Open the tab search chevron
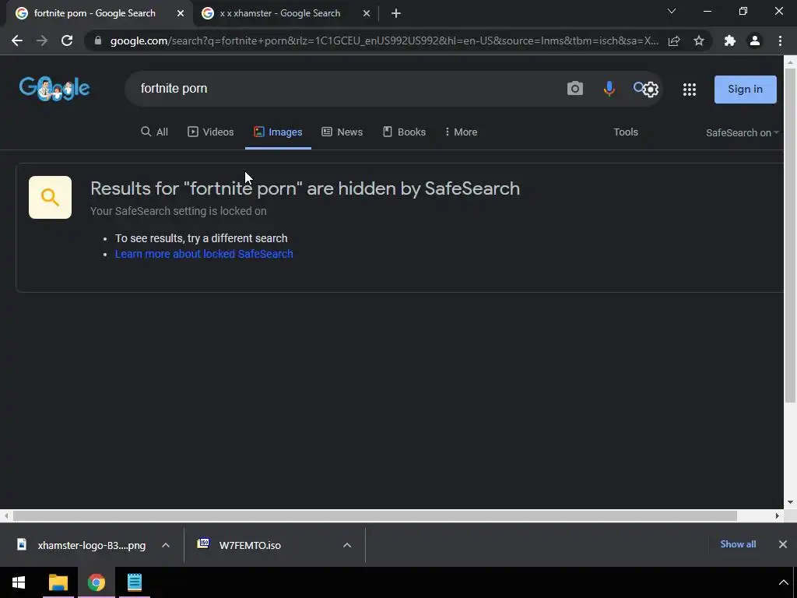Viewport: 797px width, 598px height. (672, 11)
